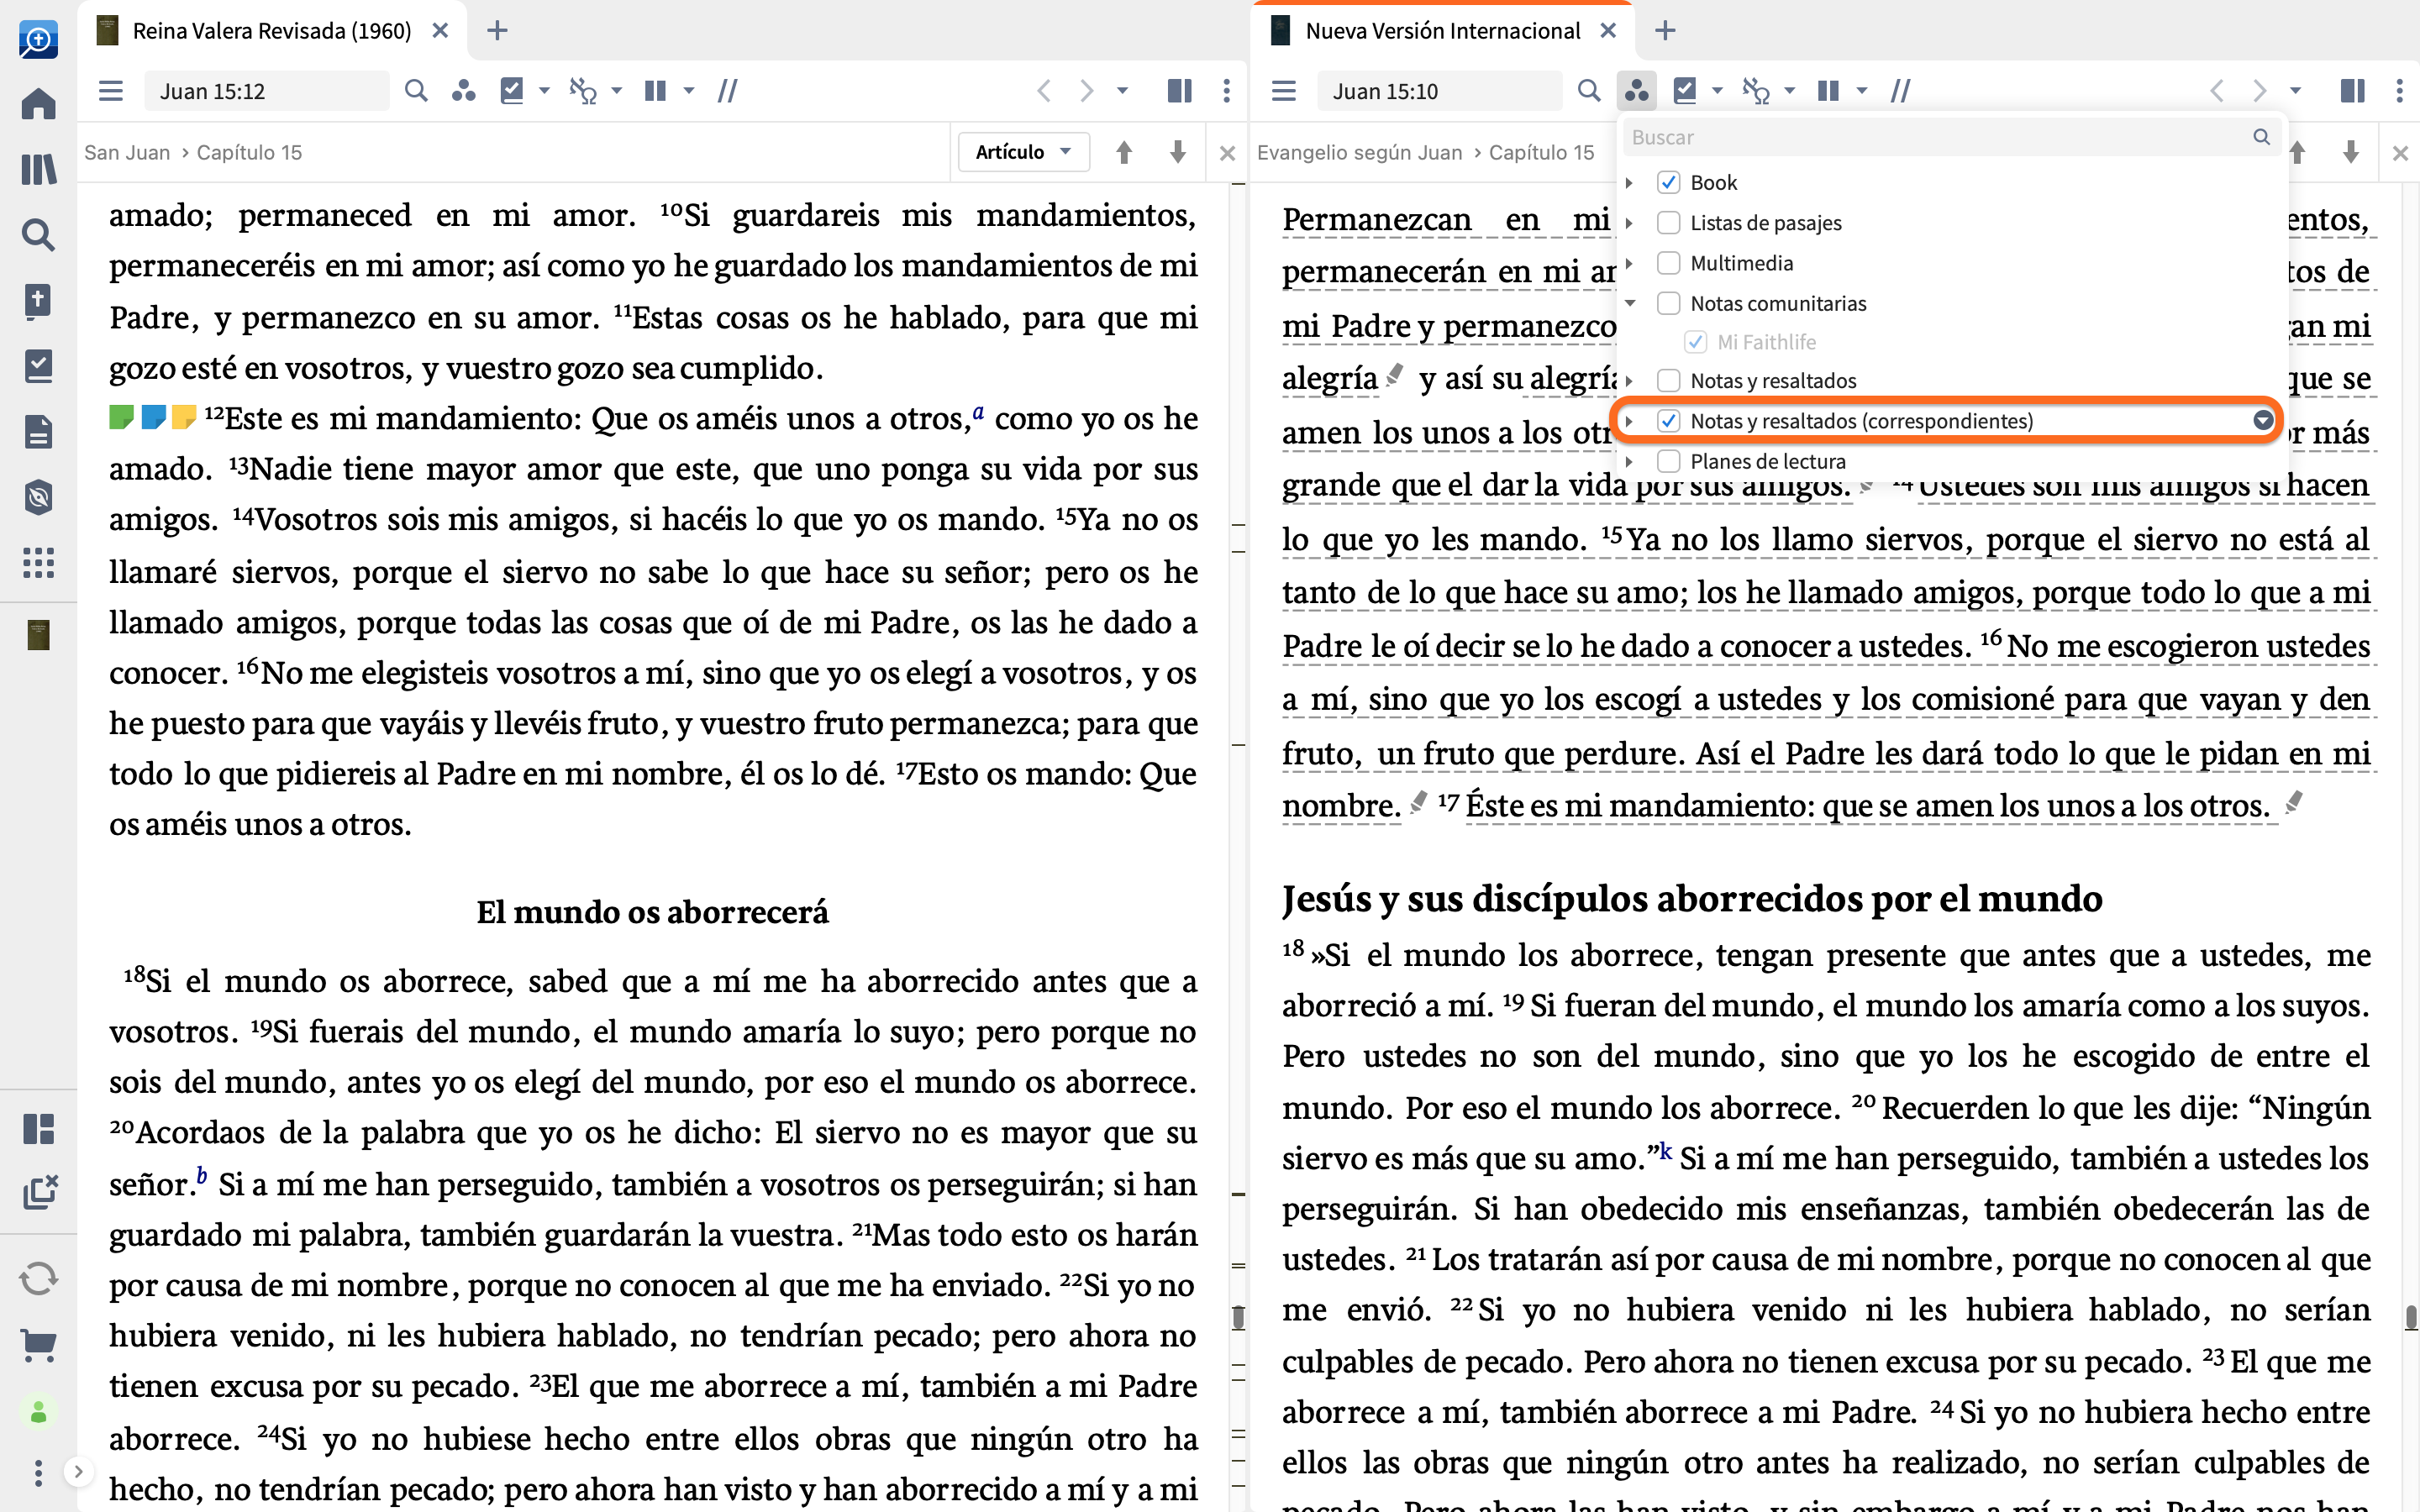Open the Home icon in sidebar
2420x1512 pixels.
(38, 103)
